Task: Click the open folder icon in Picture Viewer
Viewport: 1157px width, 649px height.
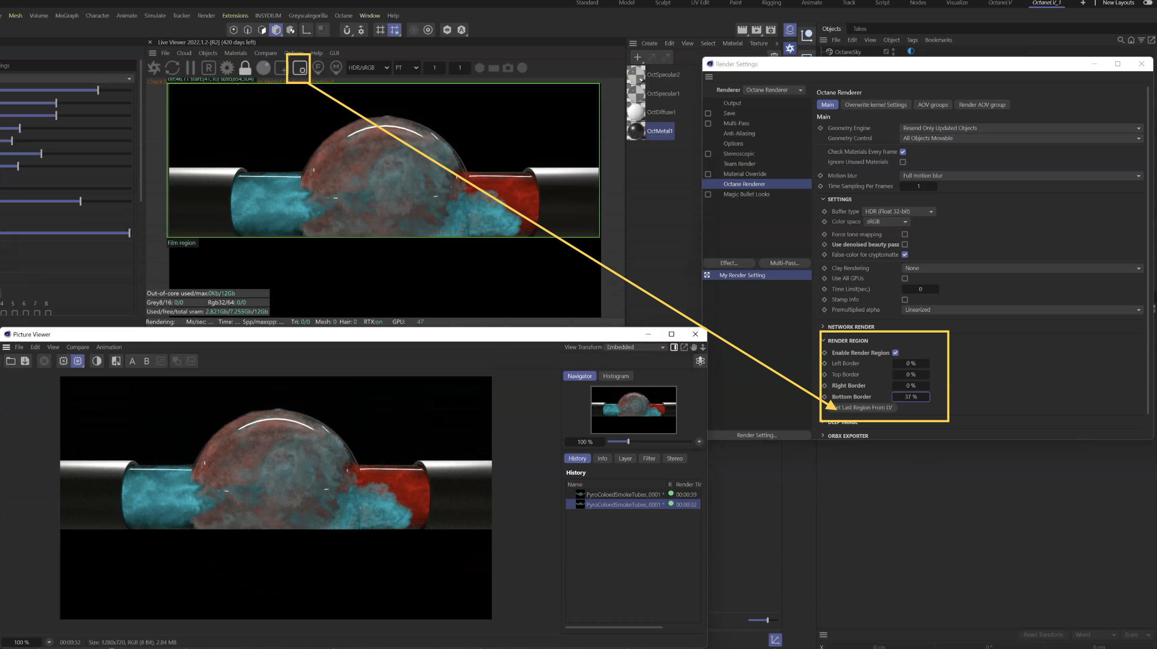Action: 10,361
